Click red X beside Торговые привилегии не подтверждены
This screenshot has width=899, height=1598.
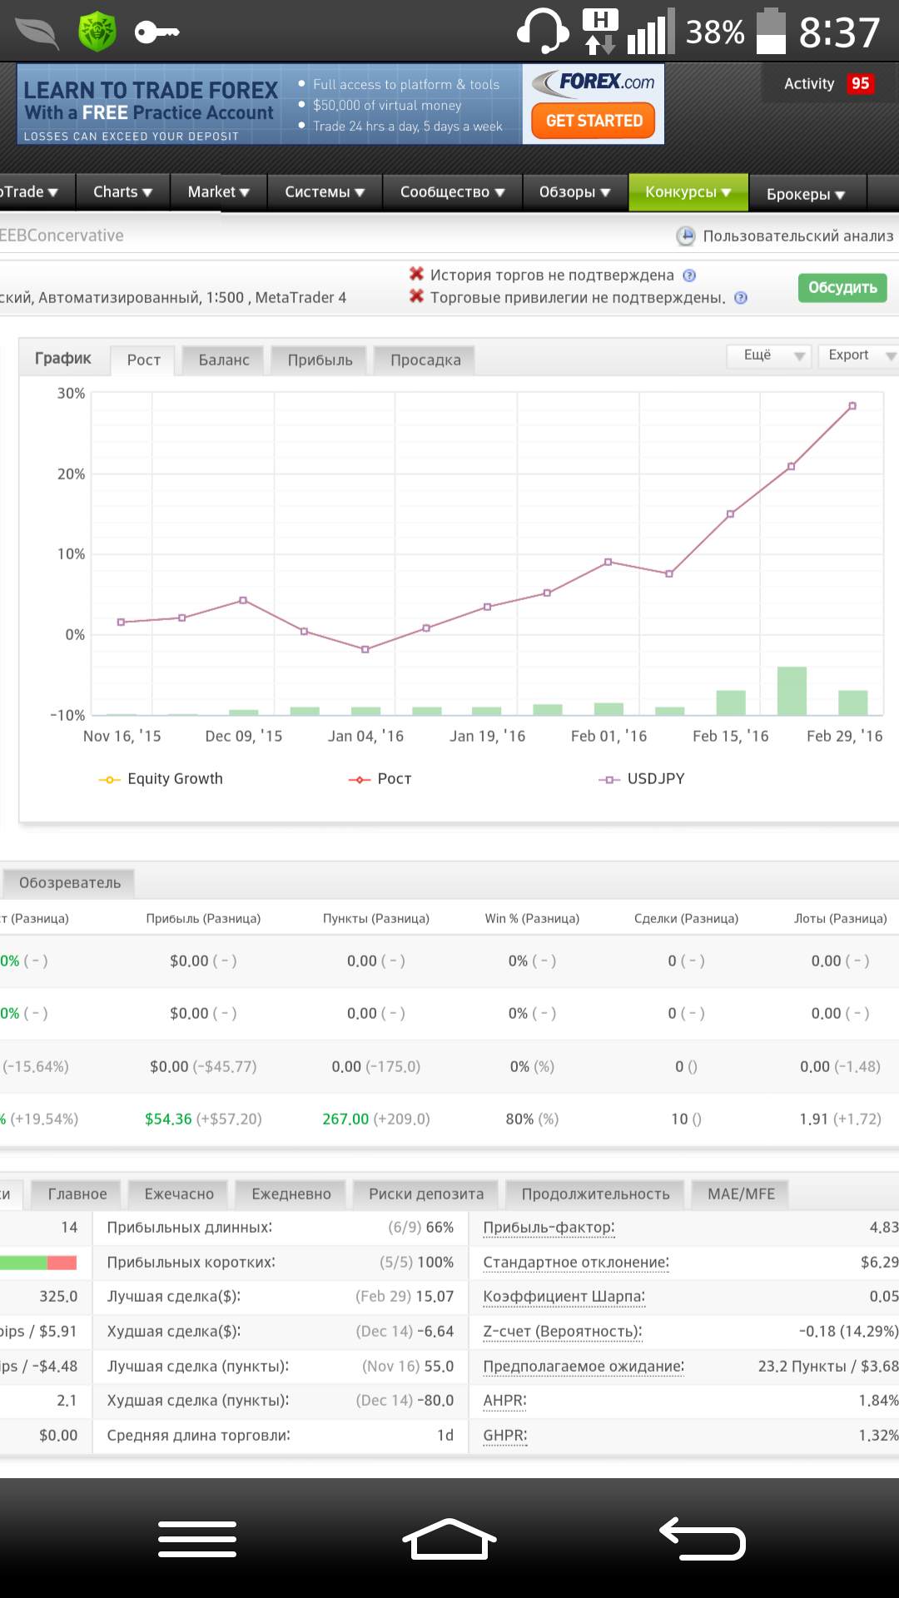click(416, 296)
